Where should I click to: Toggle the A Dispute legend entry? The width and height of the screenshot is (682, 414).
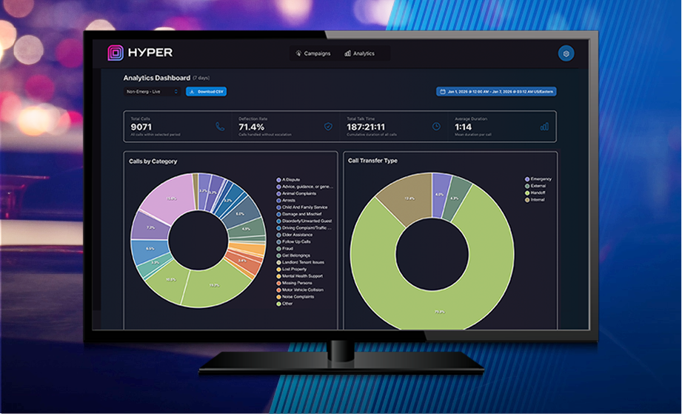(288, 180)
